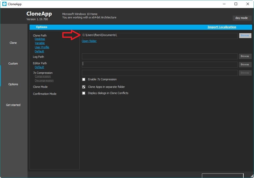Set Clone Path to Desktop
This screenshot has height=178, width=254.
[x=40, y=39]
